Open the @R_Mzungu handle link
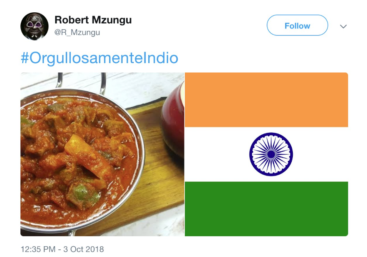This screenshot has height=257, width=367. (77, 32)
